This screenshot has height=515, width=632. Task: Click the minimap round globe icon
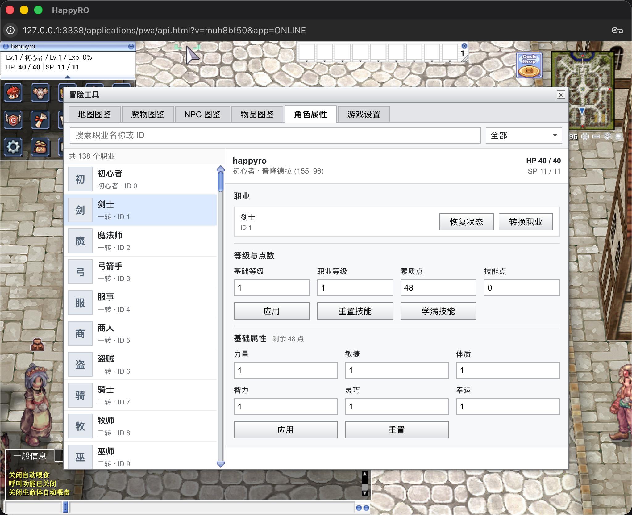(618, 136)
